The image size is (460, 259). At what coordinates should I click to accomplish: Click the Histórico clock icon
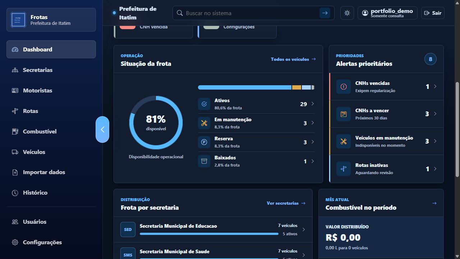click(x=15, y=193)
